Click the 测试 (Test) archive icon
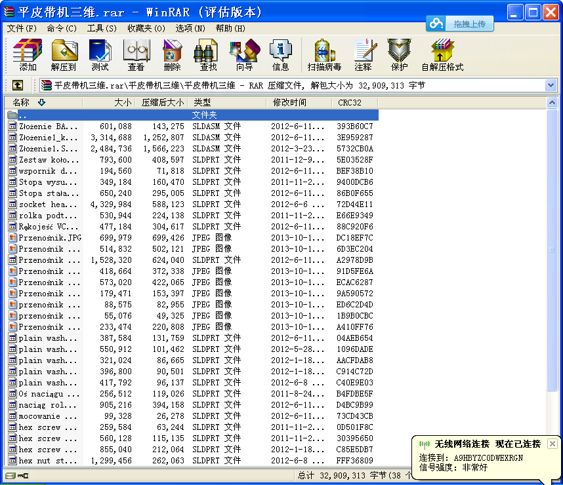The image size is (563, 485). tap(100, 55)
